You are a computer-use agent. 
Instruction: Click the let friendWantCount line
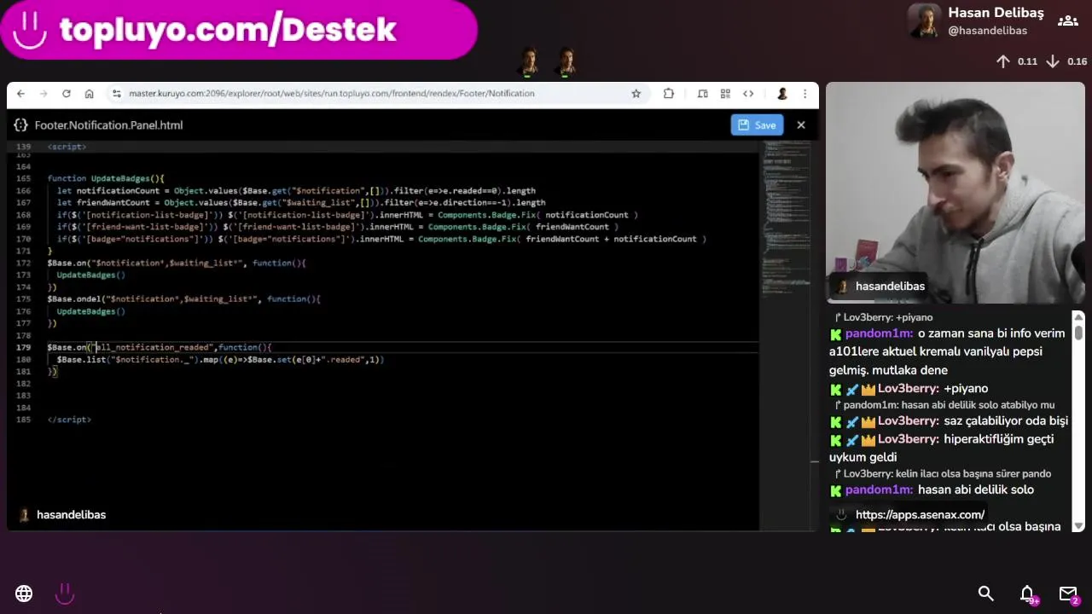pos(301,203)
